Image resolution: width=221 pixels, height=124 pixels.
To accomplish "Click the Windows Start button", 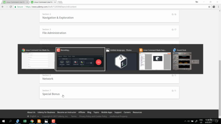I will (3, 121).
